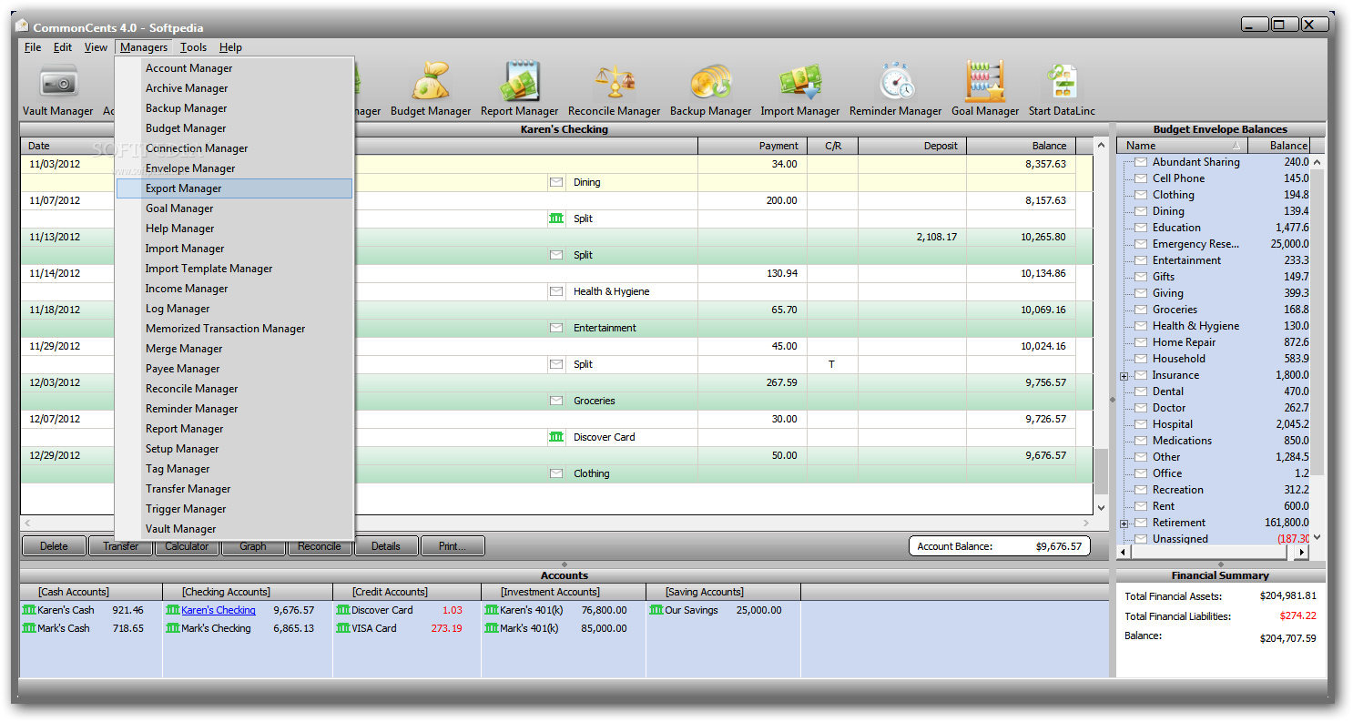Image resolution: width=1353 pixels, height=722 pixels.
Task: Click the Medications envelope icon
Action: click(x=1140, y=441)
